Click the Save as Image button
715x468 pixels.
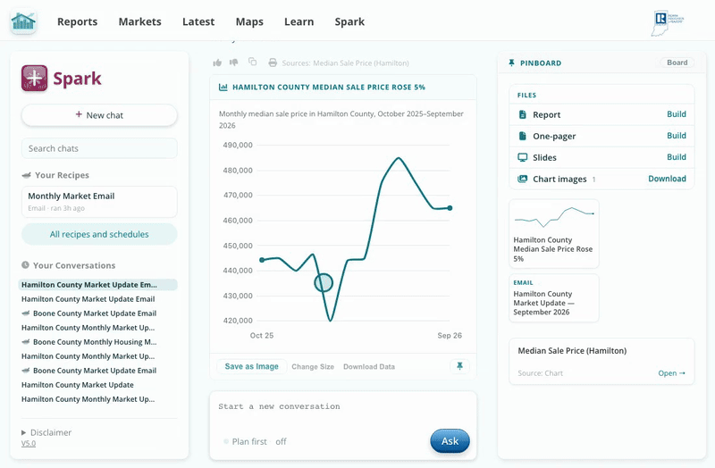tap(251, 366)
